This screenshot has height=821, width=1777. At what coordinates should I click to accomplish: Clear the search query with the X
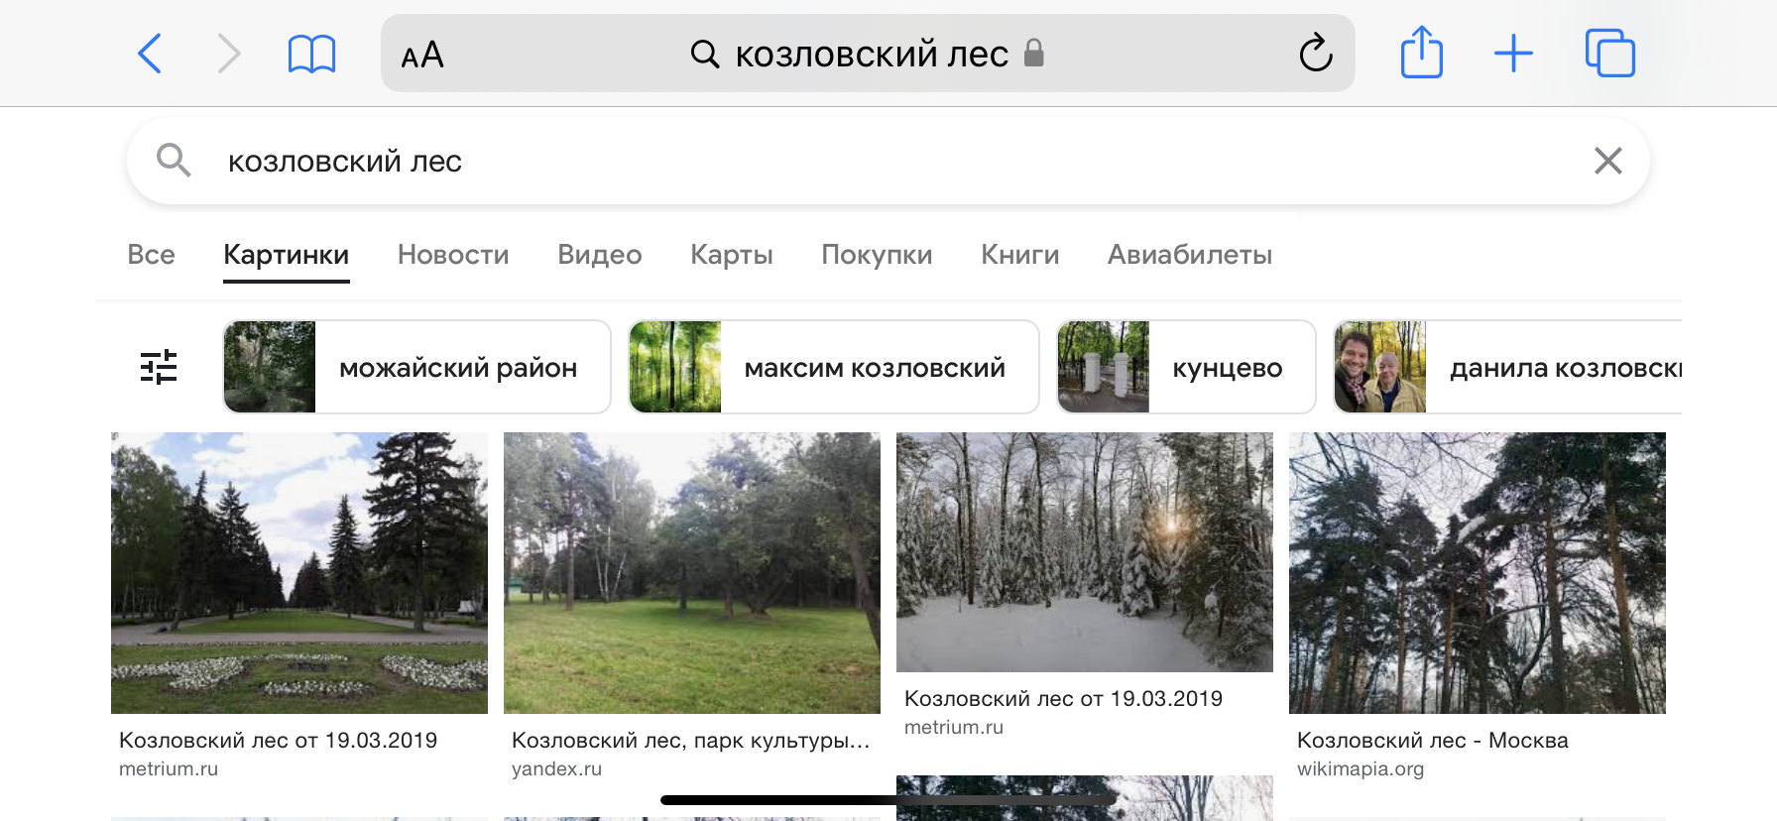1607,161
